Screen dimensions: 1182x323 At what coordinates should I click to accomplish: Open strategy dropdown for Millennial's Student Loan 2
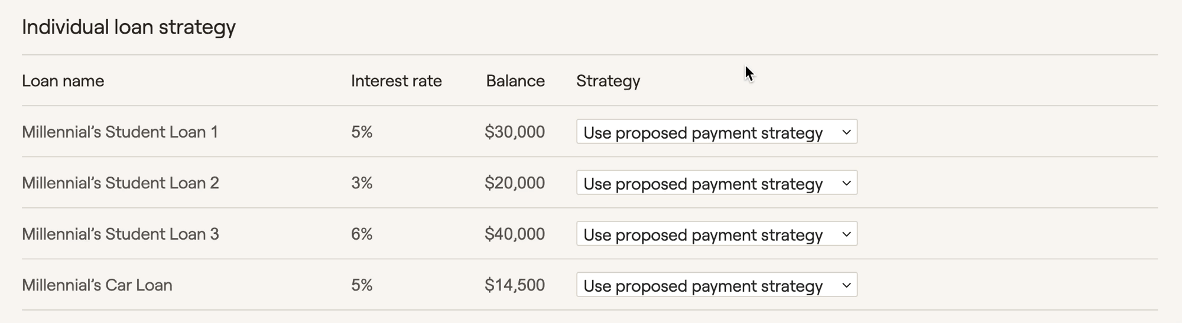(x=716, y=183)
